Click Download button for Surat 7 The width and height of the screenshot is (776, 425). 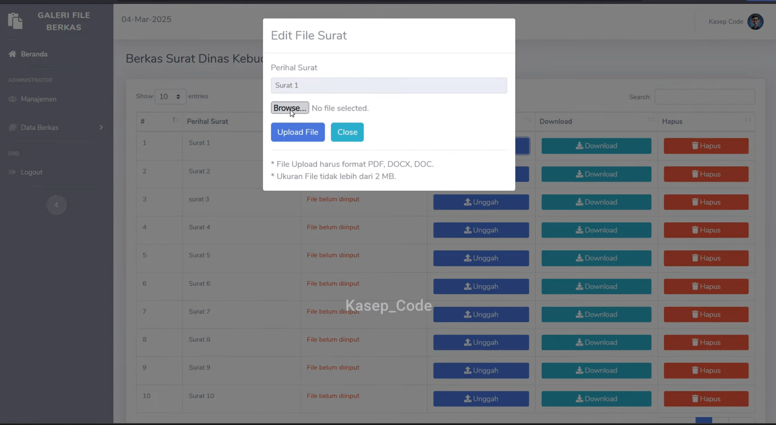tap(596, 314)
